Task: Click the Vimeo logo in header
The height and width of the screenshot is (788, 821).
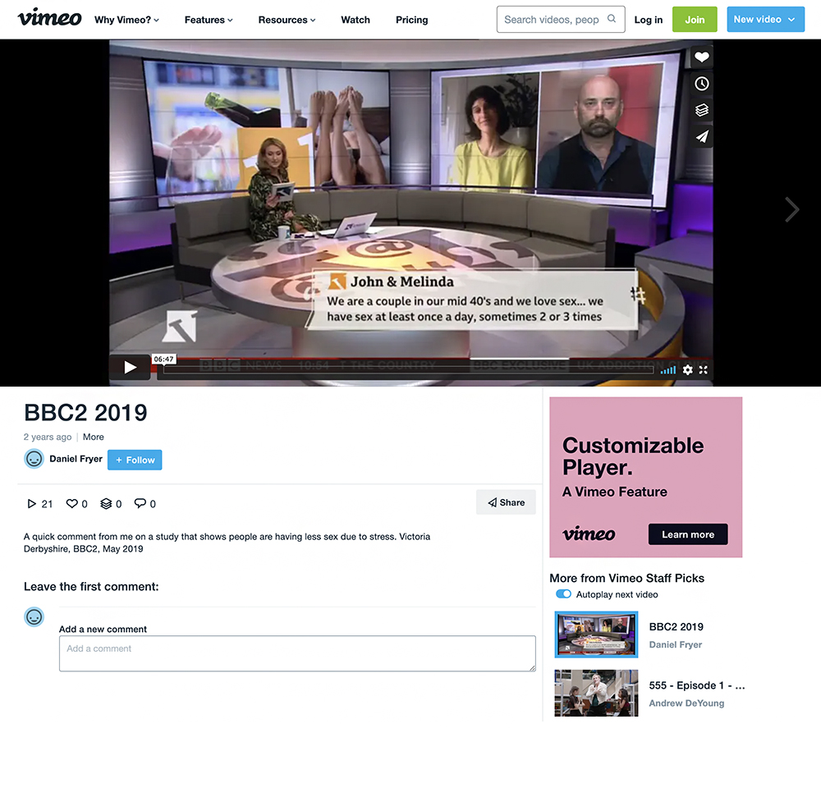Action: pyautogui.click(x=49, y=18)
